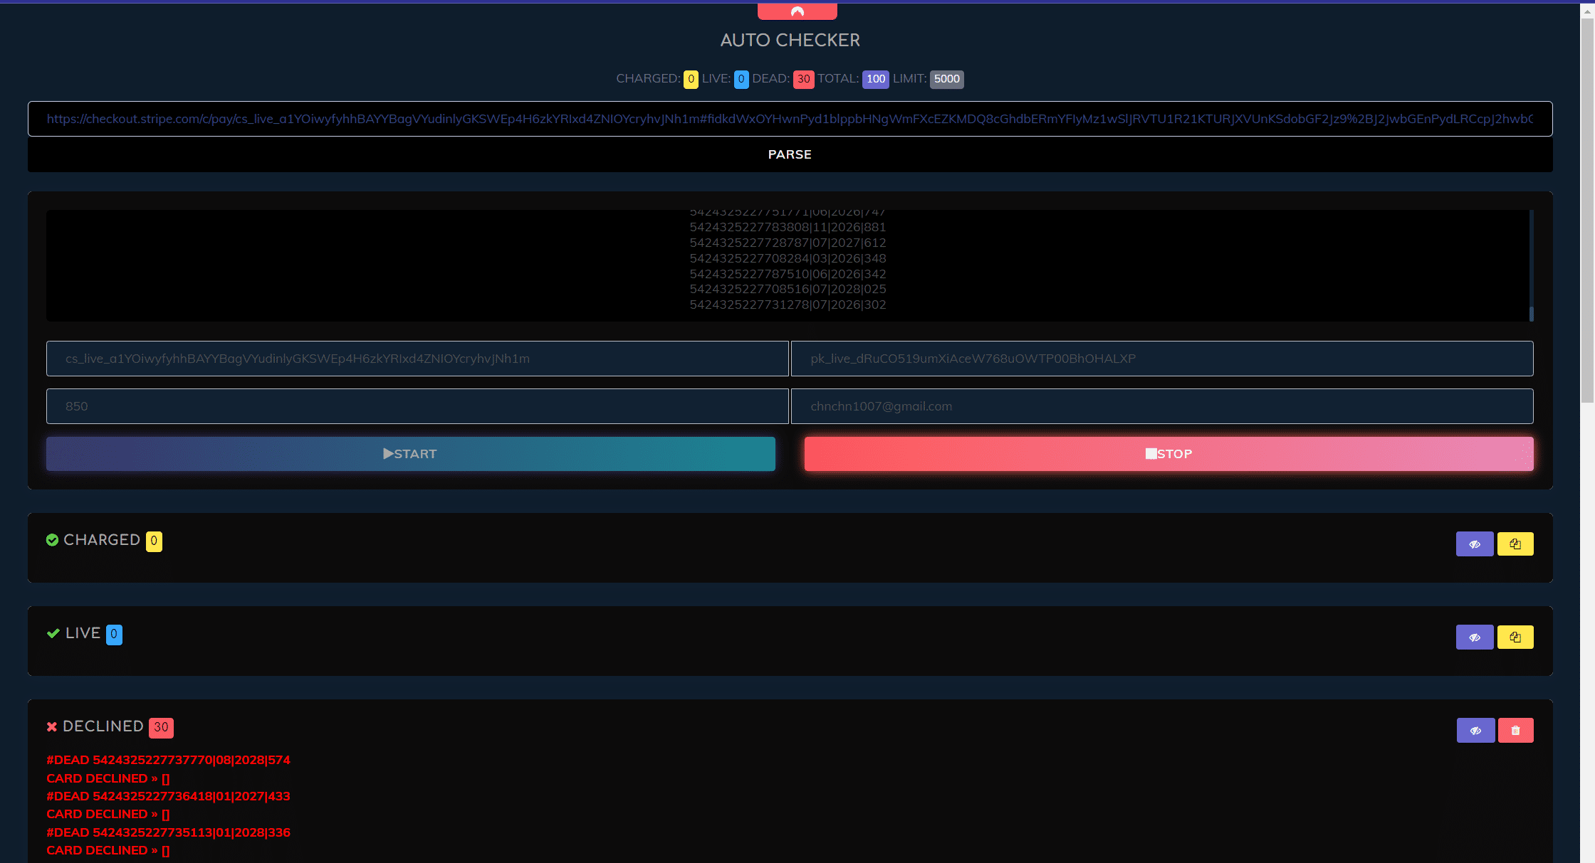The height and width of the screenshot is (863, 1595).
Task: Copy the CHARGED results list
Action: (1515, 544)
